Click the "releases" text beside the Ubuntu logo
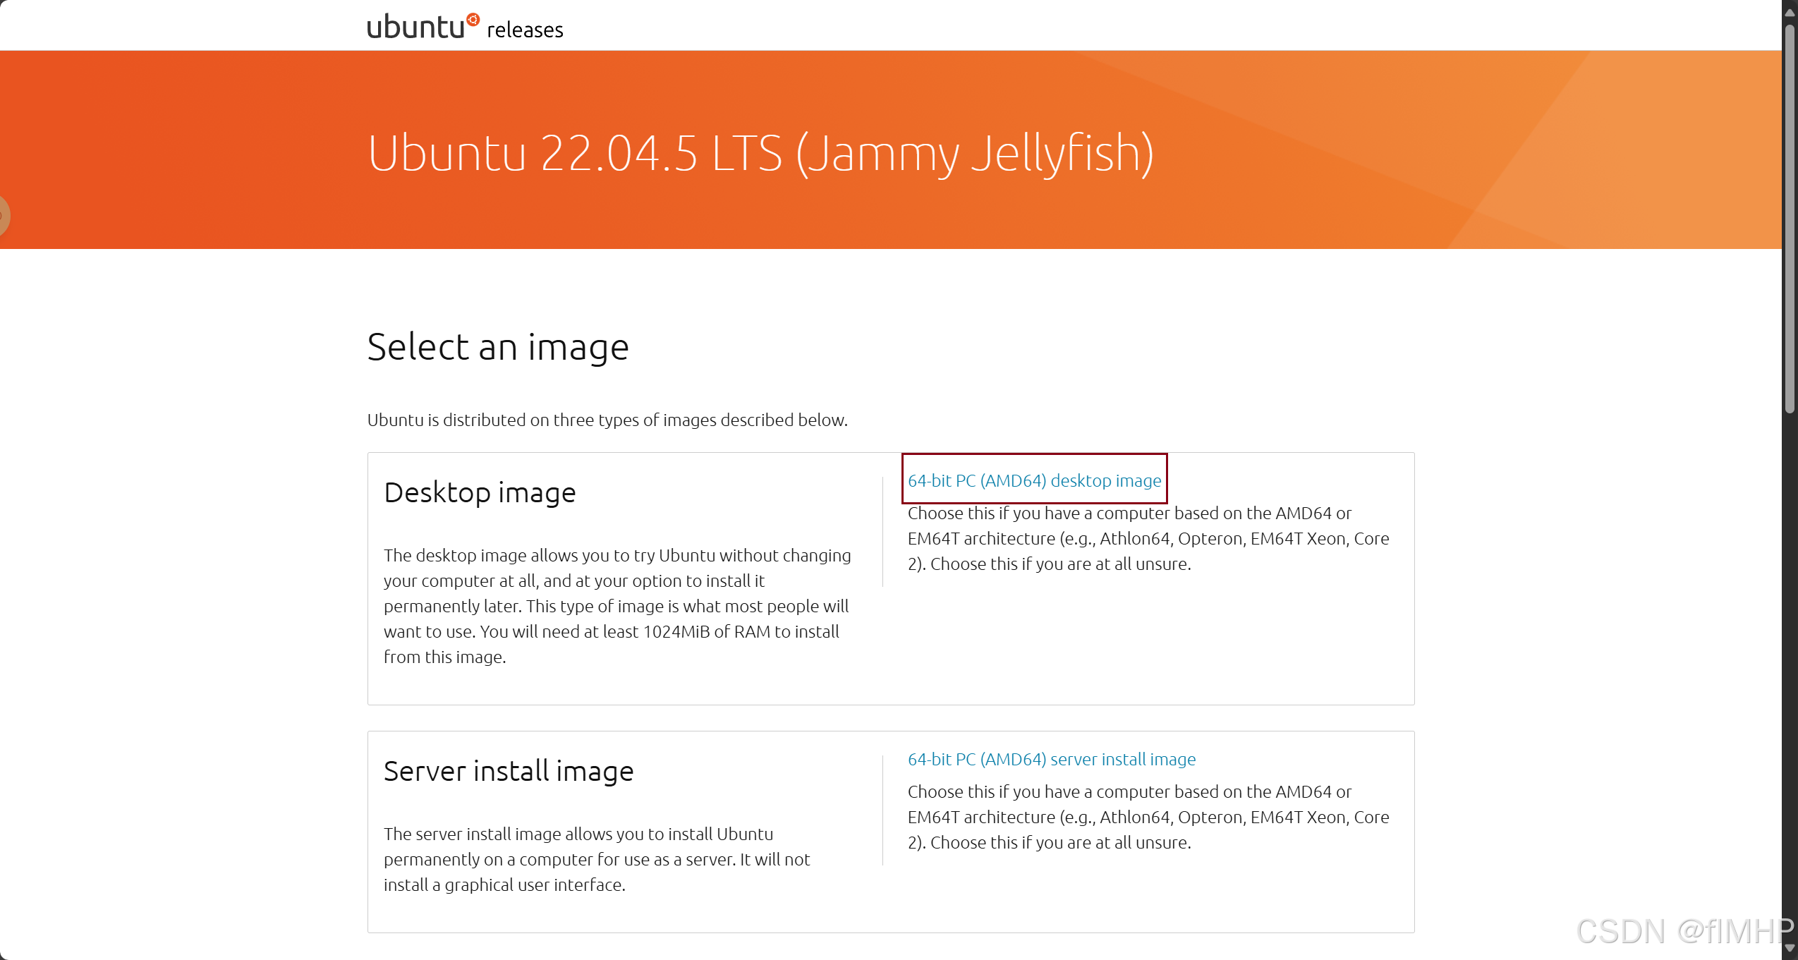Screen dimensions: 1798x960 [525, 30]
